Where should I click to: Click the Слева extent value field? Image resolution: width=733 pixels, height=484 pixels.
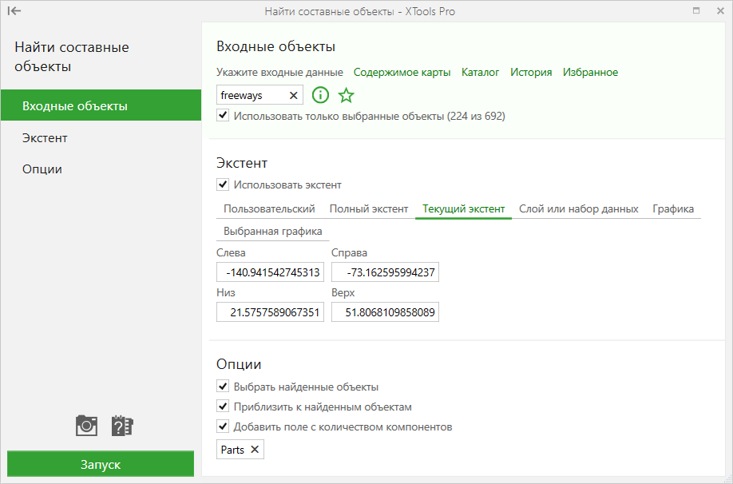click(270, 272)
